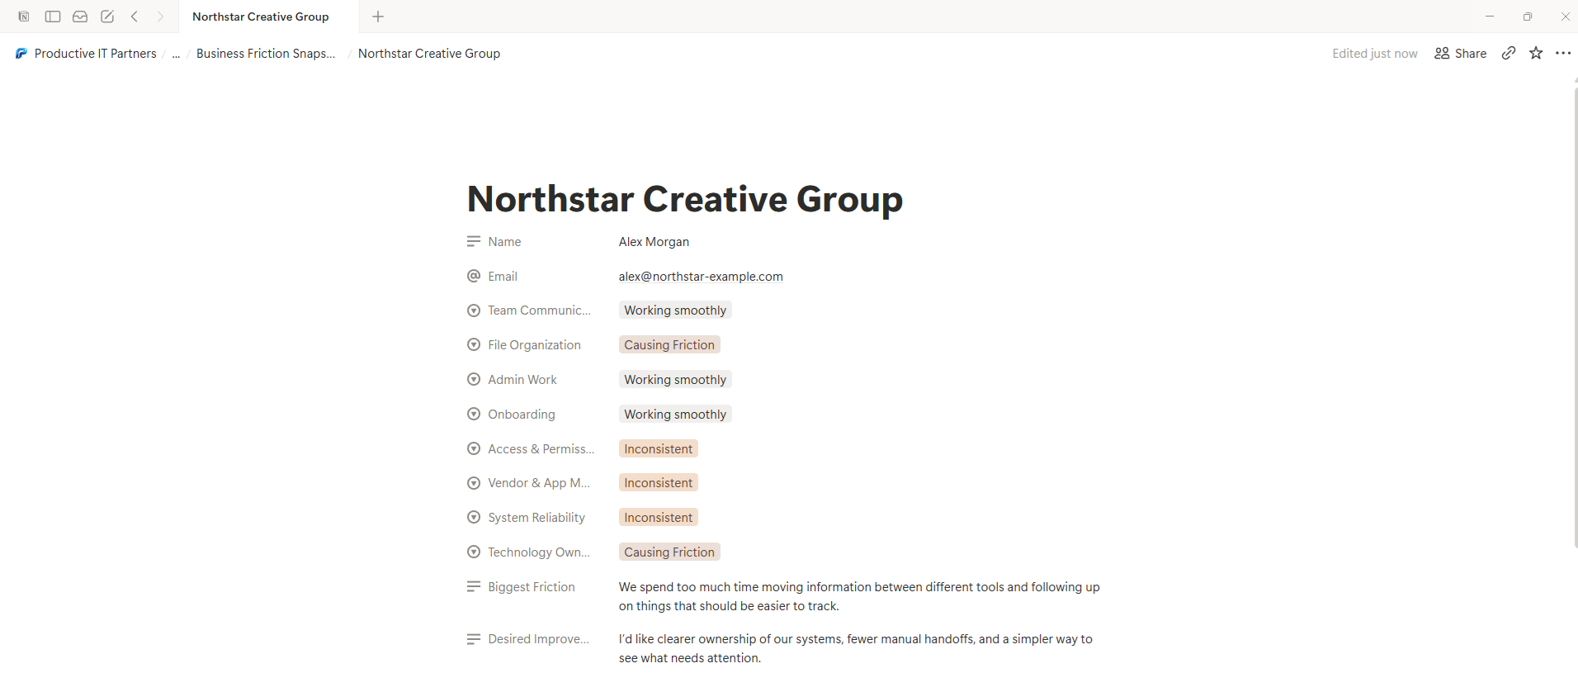Open Team Communication 'Working smoothly' select value
The width and height of the screenshot is (1578, 673).
pos(675,310)
